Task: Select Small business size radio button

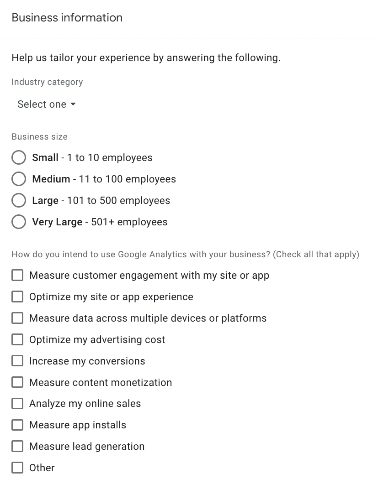Action: (x=19, y=158)
